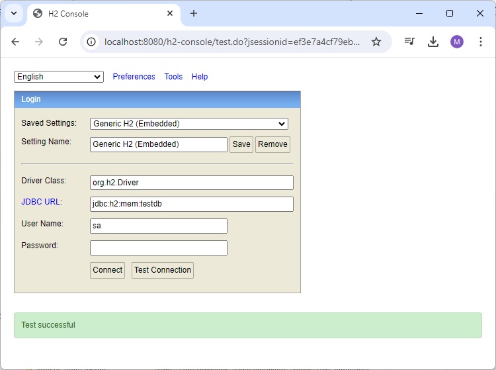The height and width of the screenshot is (370, 496).
Task: Click the JDBC URL link label
Action: click(42, 202)
